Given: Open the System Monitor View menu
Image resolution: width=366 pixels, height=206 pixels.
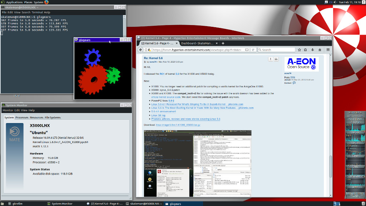Looking at the screenshot, I should [x=24, y=110].
